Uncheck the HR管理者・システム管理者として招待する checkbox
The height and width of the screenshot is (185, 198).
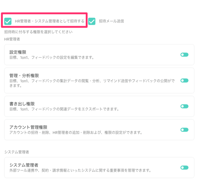[x=8, y=21]
